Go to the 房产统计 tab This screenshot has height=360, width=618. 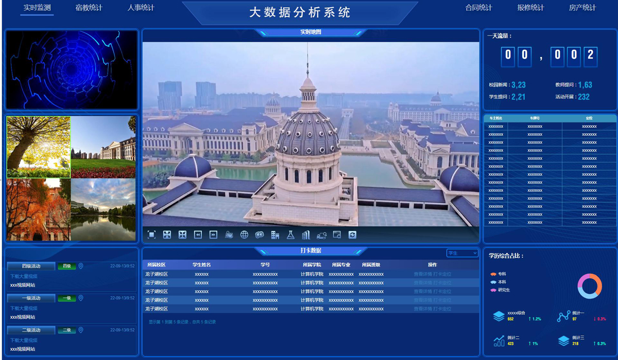click(582, 8)
